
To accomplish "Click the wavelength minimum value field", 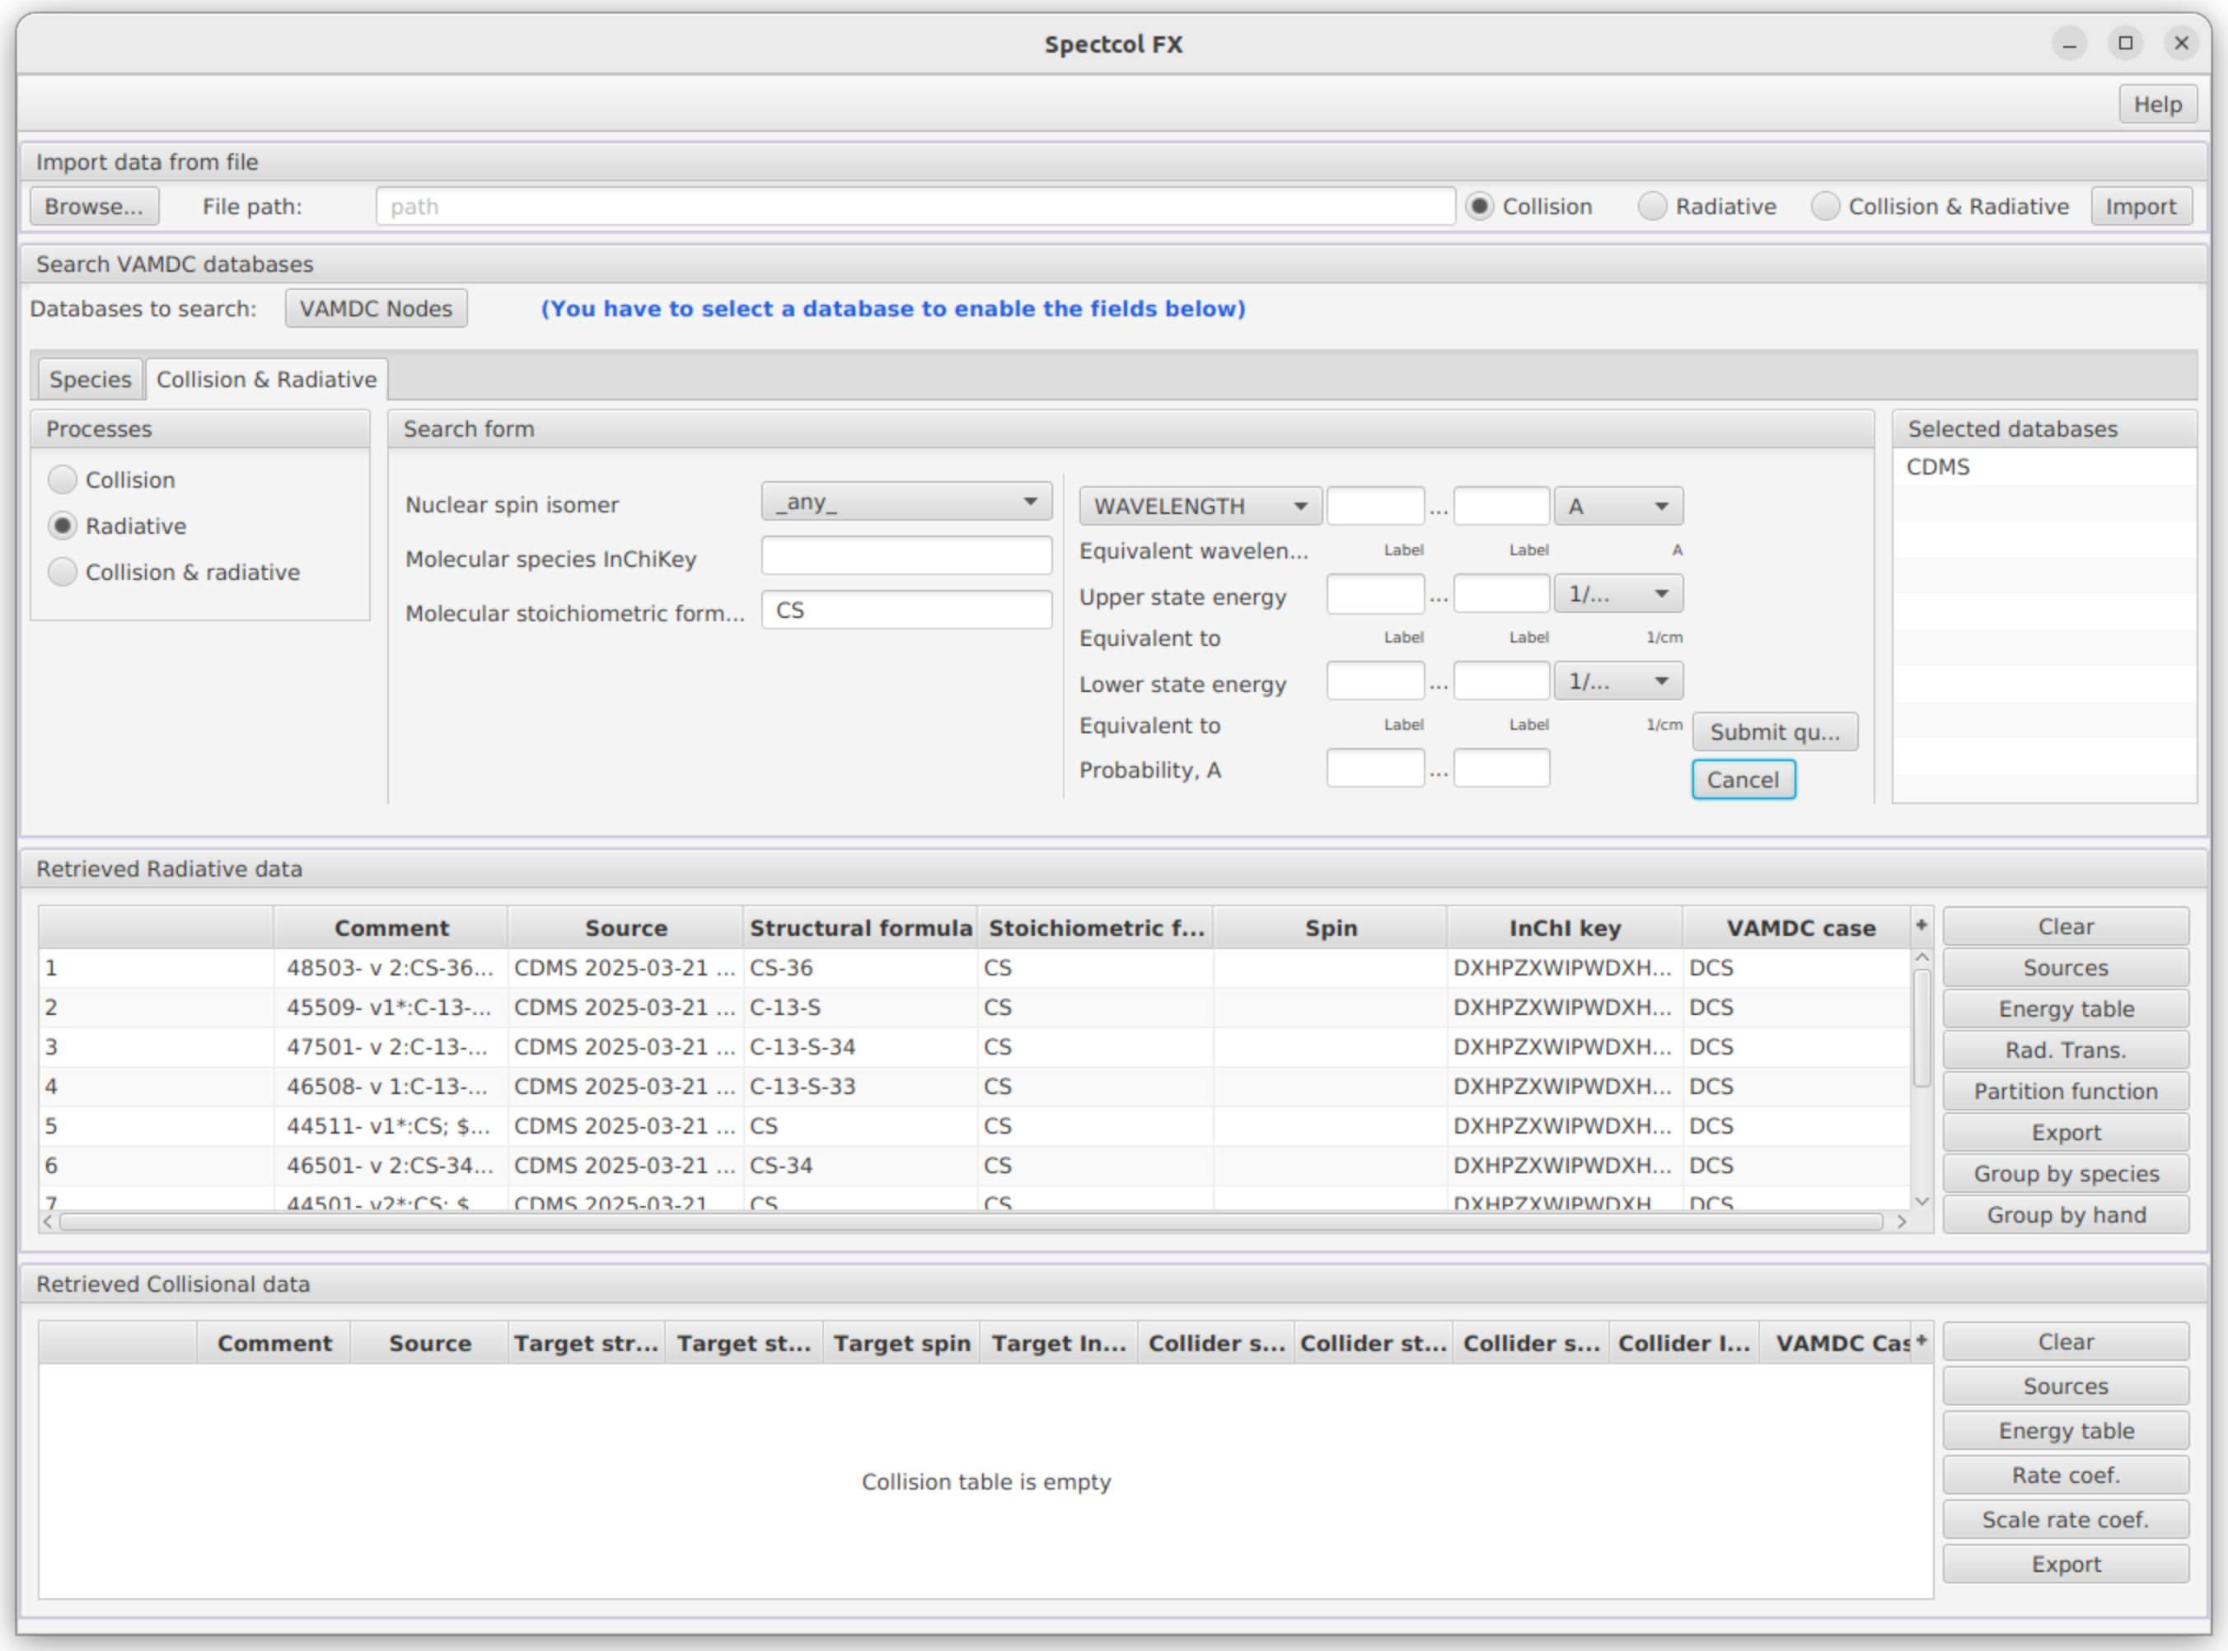I will pos(1374,506).
